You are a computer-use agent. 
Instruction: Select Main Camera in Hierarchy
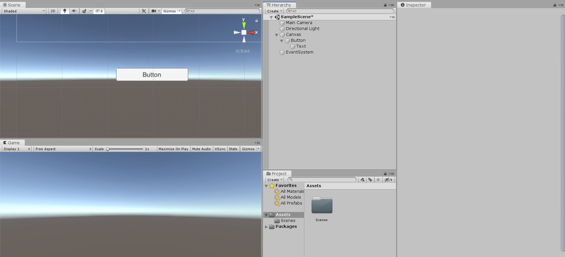coord(299,23)
